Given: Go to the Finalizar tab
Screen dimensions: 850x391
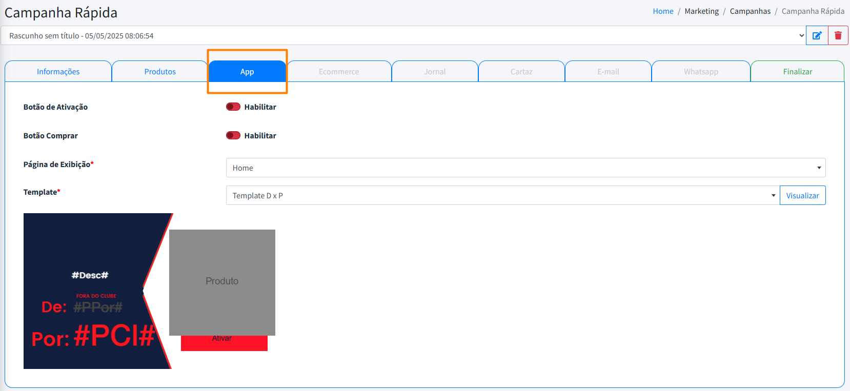Looking at the screenshot, I should [797, 72].
